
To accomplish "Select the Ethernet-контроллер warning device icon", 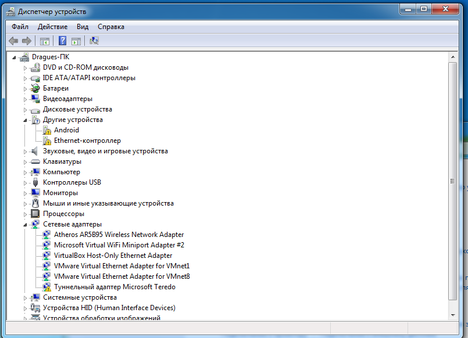I will point(47,141).
